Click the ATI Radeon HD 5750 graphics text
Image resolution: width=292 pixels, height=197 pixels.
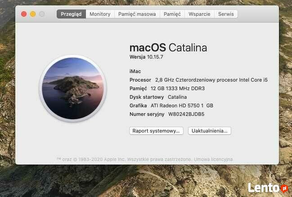tap(182, 105)
